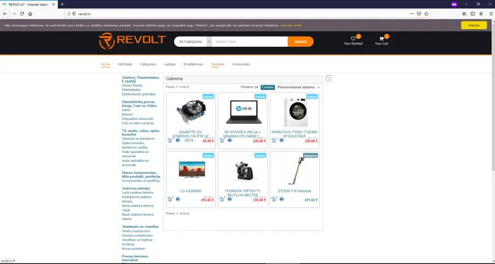Open browser home page button
The image size is (495, 264).
30,14
